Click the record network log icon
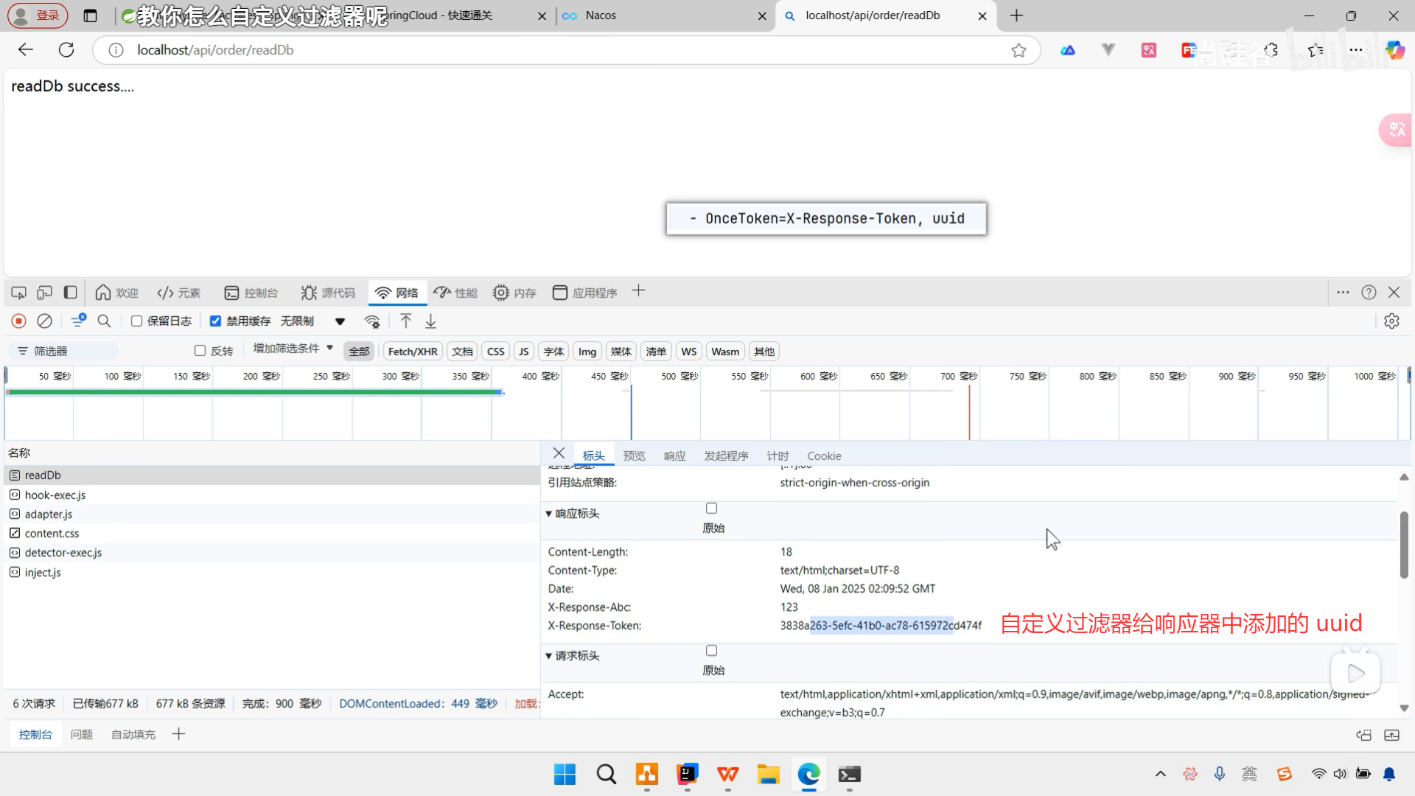This screenshot has height=796, width=1415. pyautogui.click(x=19, y=321)
